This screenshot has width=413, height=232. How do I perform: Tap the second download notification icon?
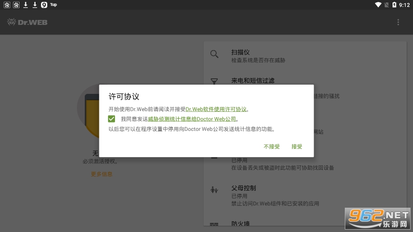point(35,5)
